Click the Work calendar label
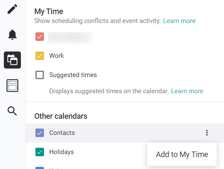This screenshot has width=224, height=169. click(56, 56)
